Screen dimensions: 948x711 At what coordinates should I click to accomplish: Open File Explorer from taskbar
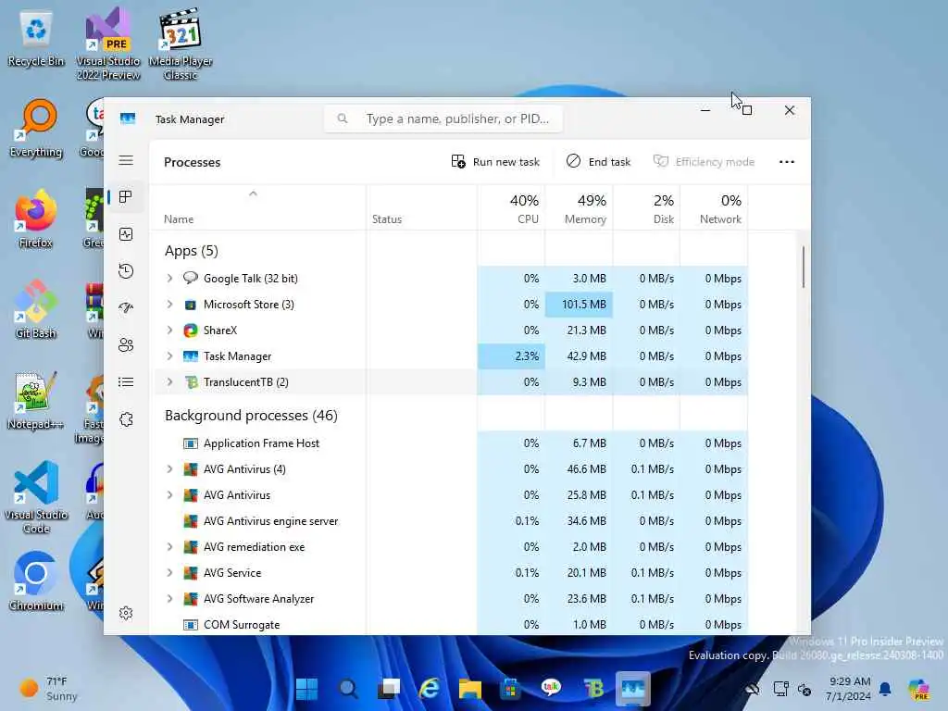469,689
